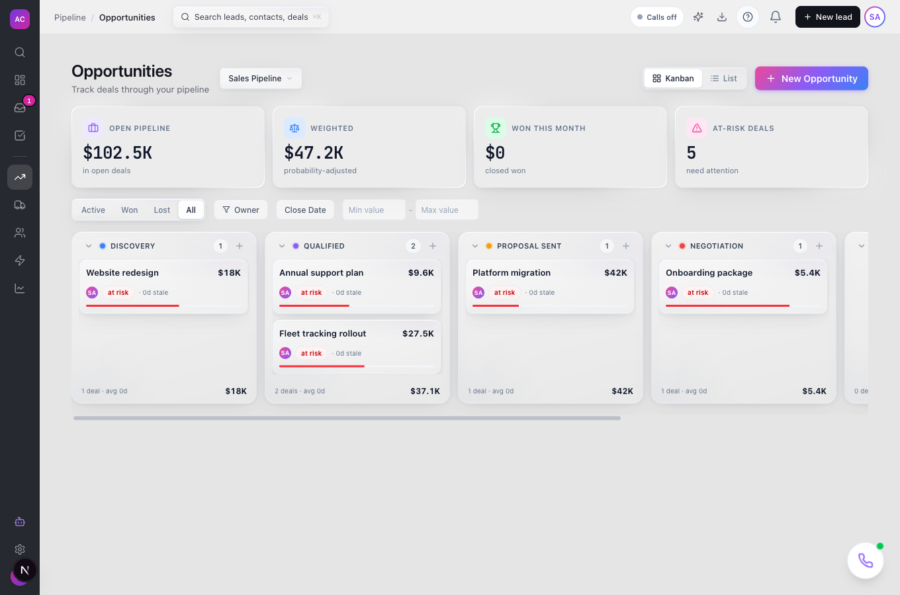
Task: Open the notifications bell
Action: (776, 17)
